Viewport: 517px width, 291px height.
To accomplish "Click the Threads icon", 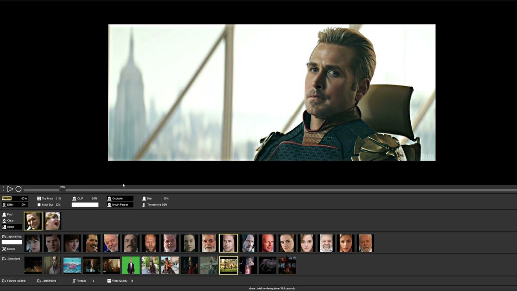I will [74, 280].
